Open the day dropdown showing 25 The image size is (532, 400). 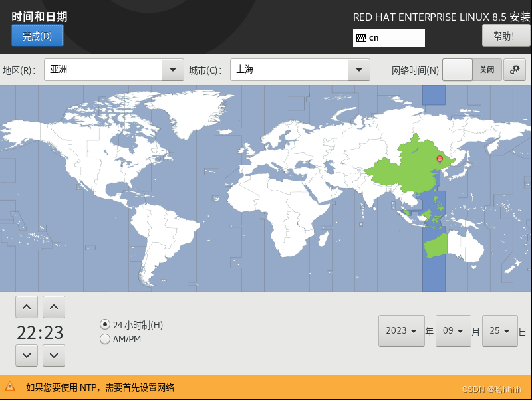click(x=500, y=330)
